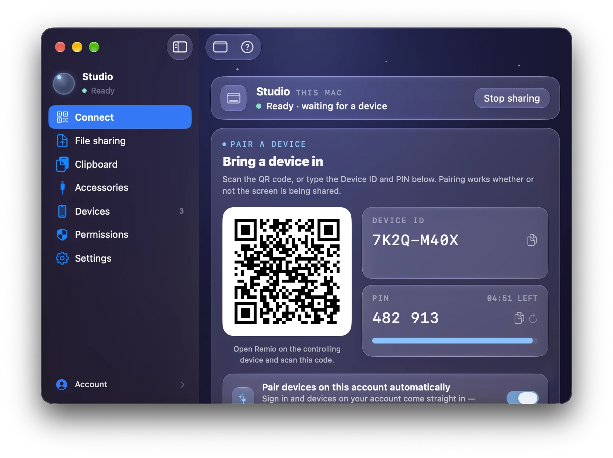Click the Studio This Mac screen icon
This screenshot has width=613, height=458.
pyautogui.click(x=233, y=98)
